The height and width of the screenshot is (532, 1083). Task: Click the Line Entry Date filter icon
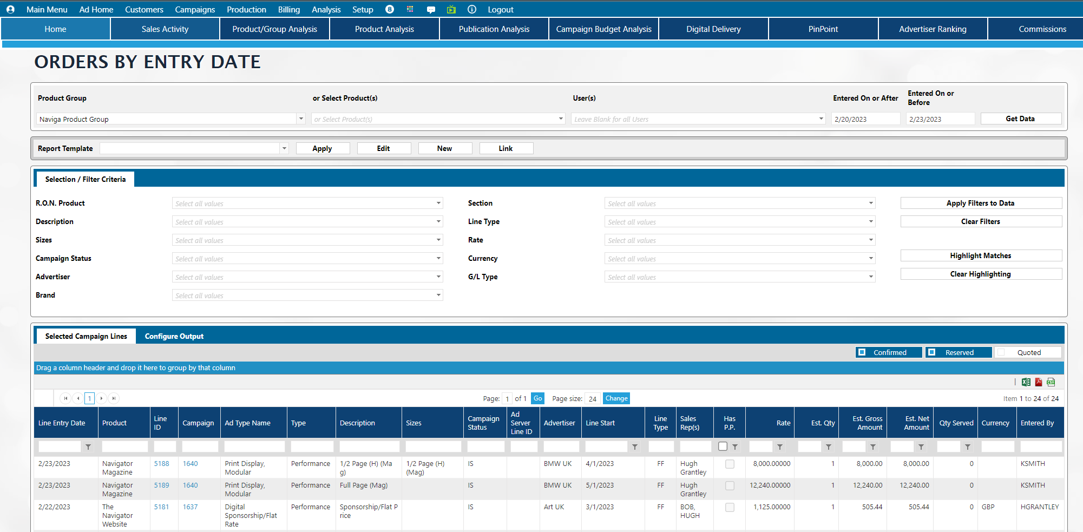tap(88, 447)
